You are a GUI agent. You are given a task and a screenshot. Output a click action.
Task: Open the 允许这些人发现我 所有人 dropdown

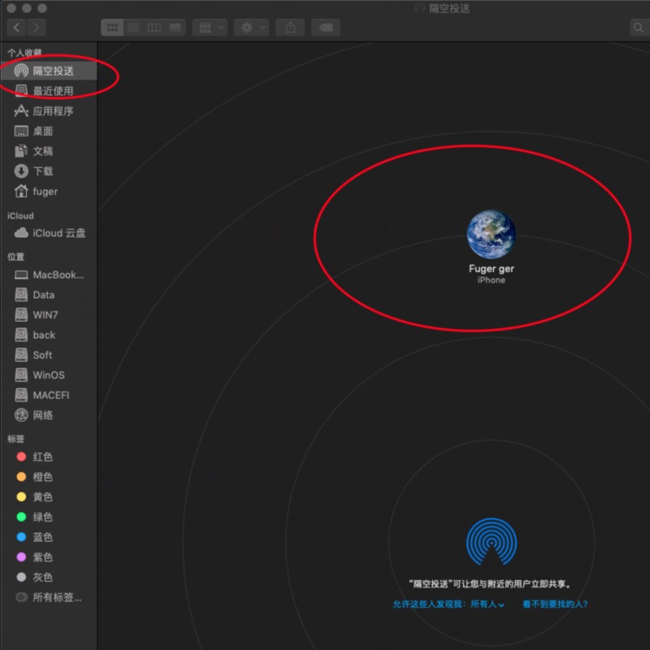tap(448, 604)
